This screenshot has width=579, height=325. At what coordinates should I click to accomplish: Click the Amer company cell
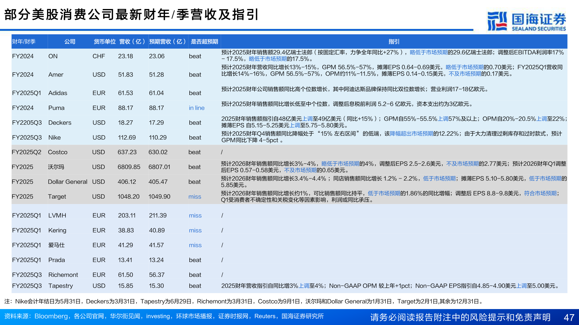56,75
